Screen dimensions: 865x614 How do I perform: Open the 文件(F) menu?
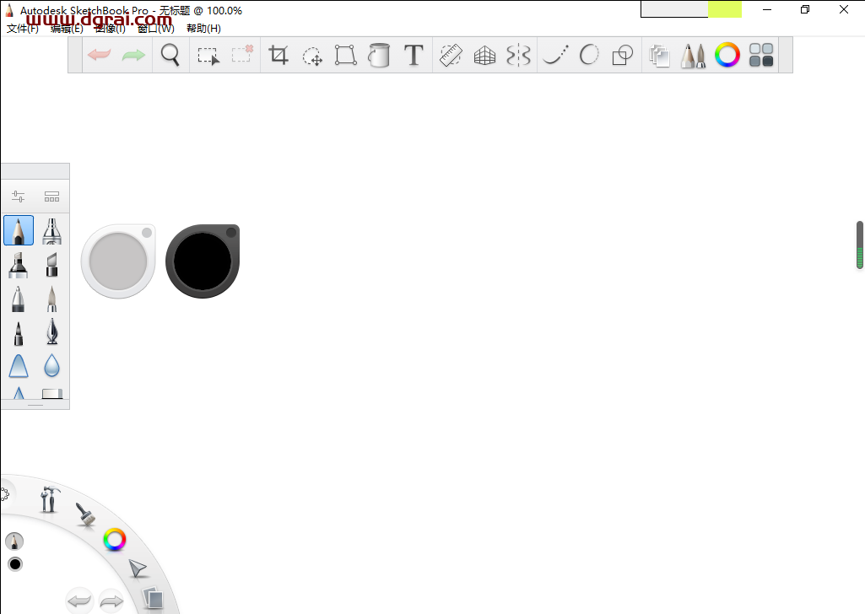pos(23,29)
